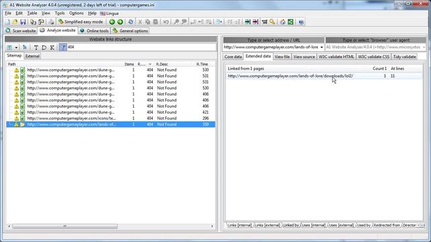Image resolution: width=431 pixels, height=242 pixels.
Task: Open the Table menu
Action: 32,13
